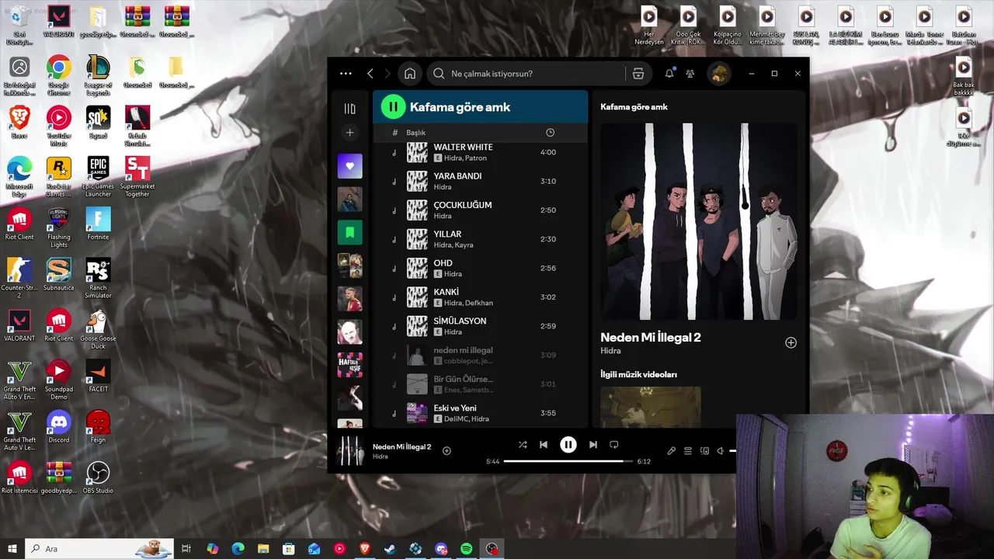Create new playlist with sidebar plus

(x=349, y=133)
